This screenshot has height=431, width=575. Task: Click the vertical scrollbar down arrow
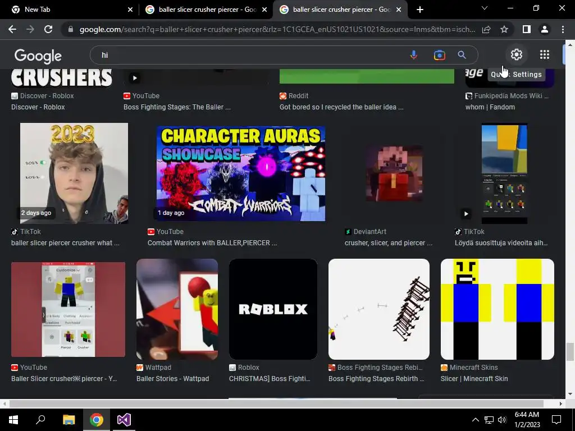pyautogui.click(x=569, y=395)
